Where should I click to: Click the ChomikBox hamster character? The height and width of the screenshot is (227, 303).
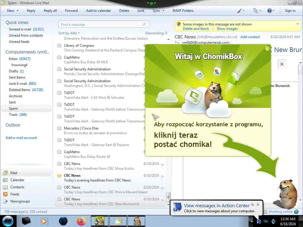coord(287,194)
